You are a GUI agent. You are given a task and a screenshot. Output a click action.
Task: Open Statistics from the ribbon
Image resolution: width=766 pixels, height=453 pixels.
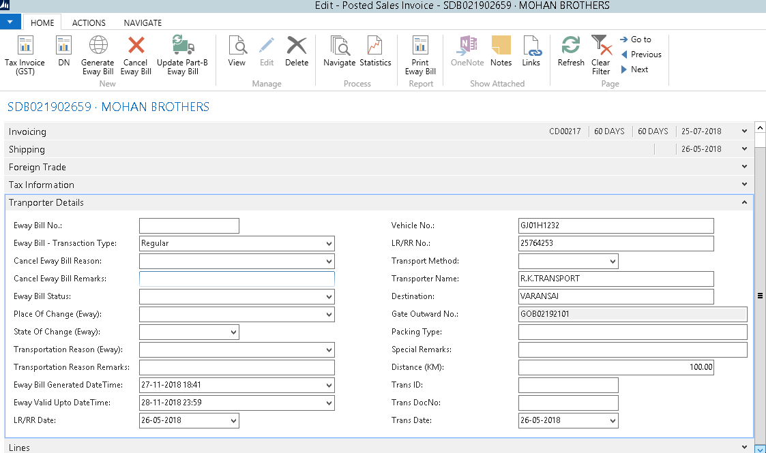tap(375, 46)
